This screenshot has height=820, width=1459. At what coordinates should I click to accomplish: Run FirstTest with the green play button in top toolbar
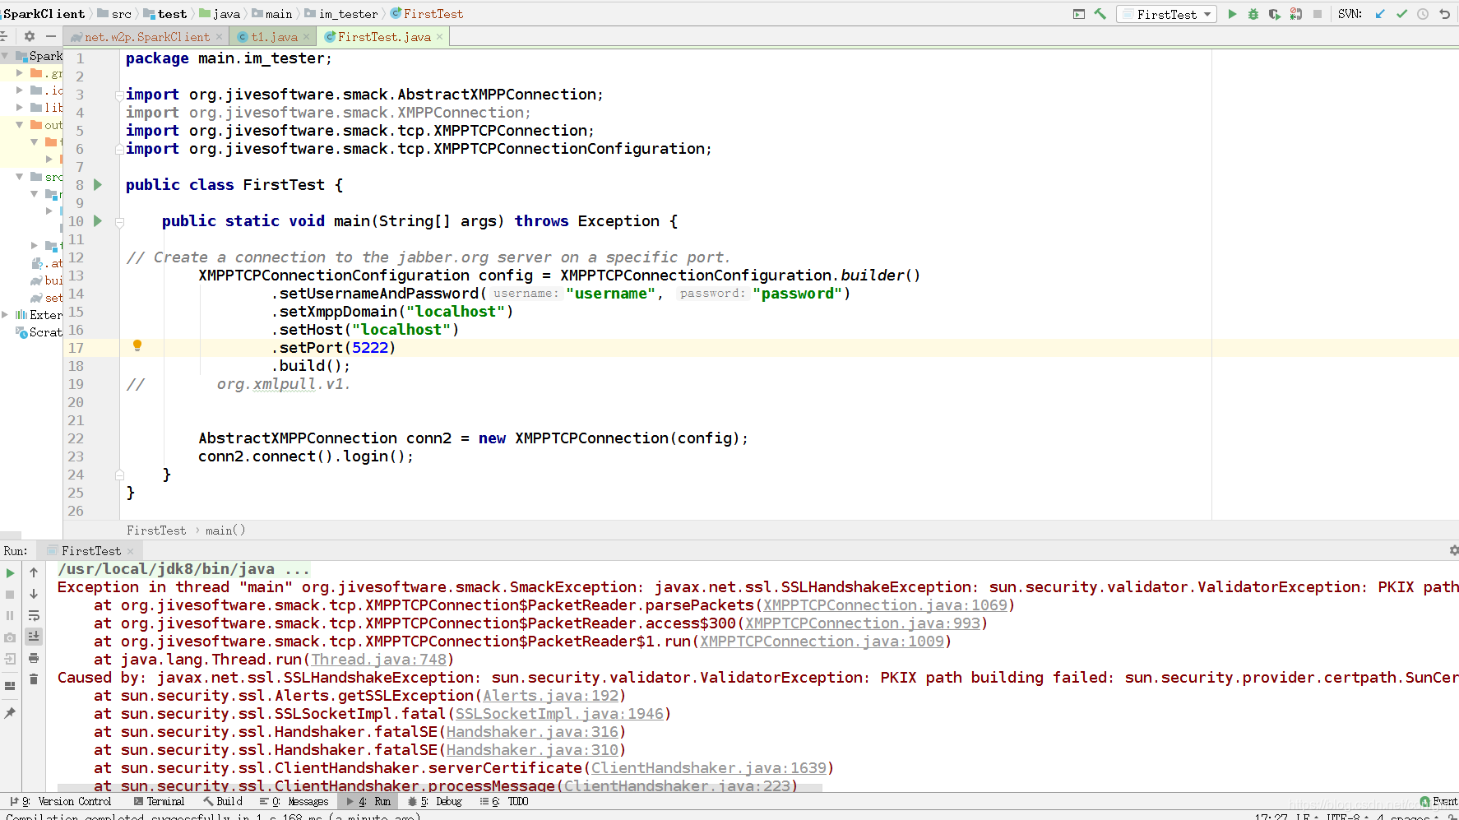(x=1232, y=14)
